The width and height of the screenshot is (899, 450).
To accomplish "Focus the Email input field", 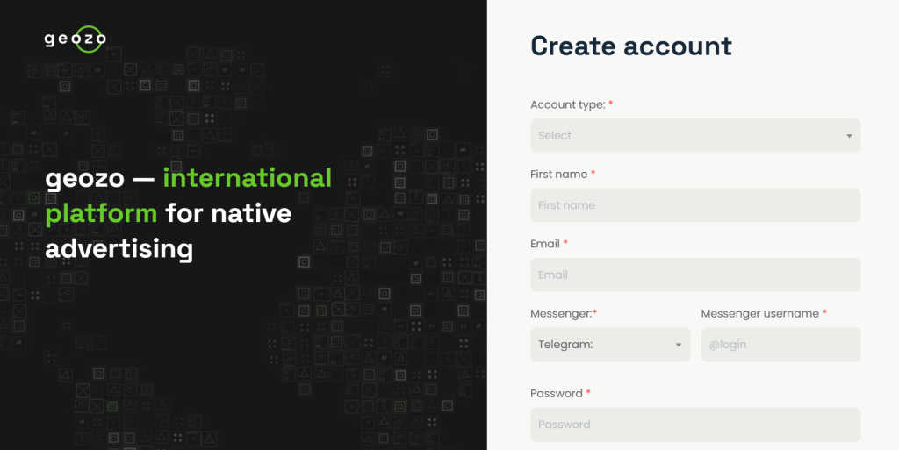I will tap(695, 275).
